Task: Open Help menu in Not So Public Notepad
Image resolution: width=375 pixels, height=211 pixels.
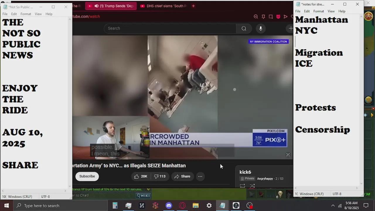Action: (x=49, y=14)
